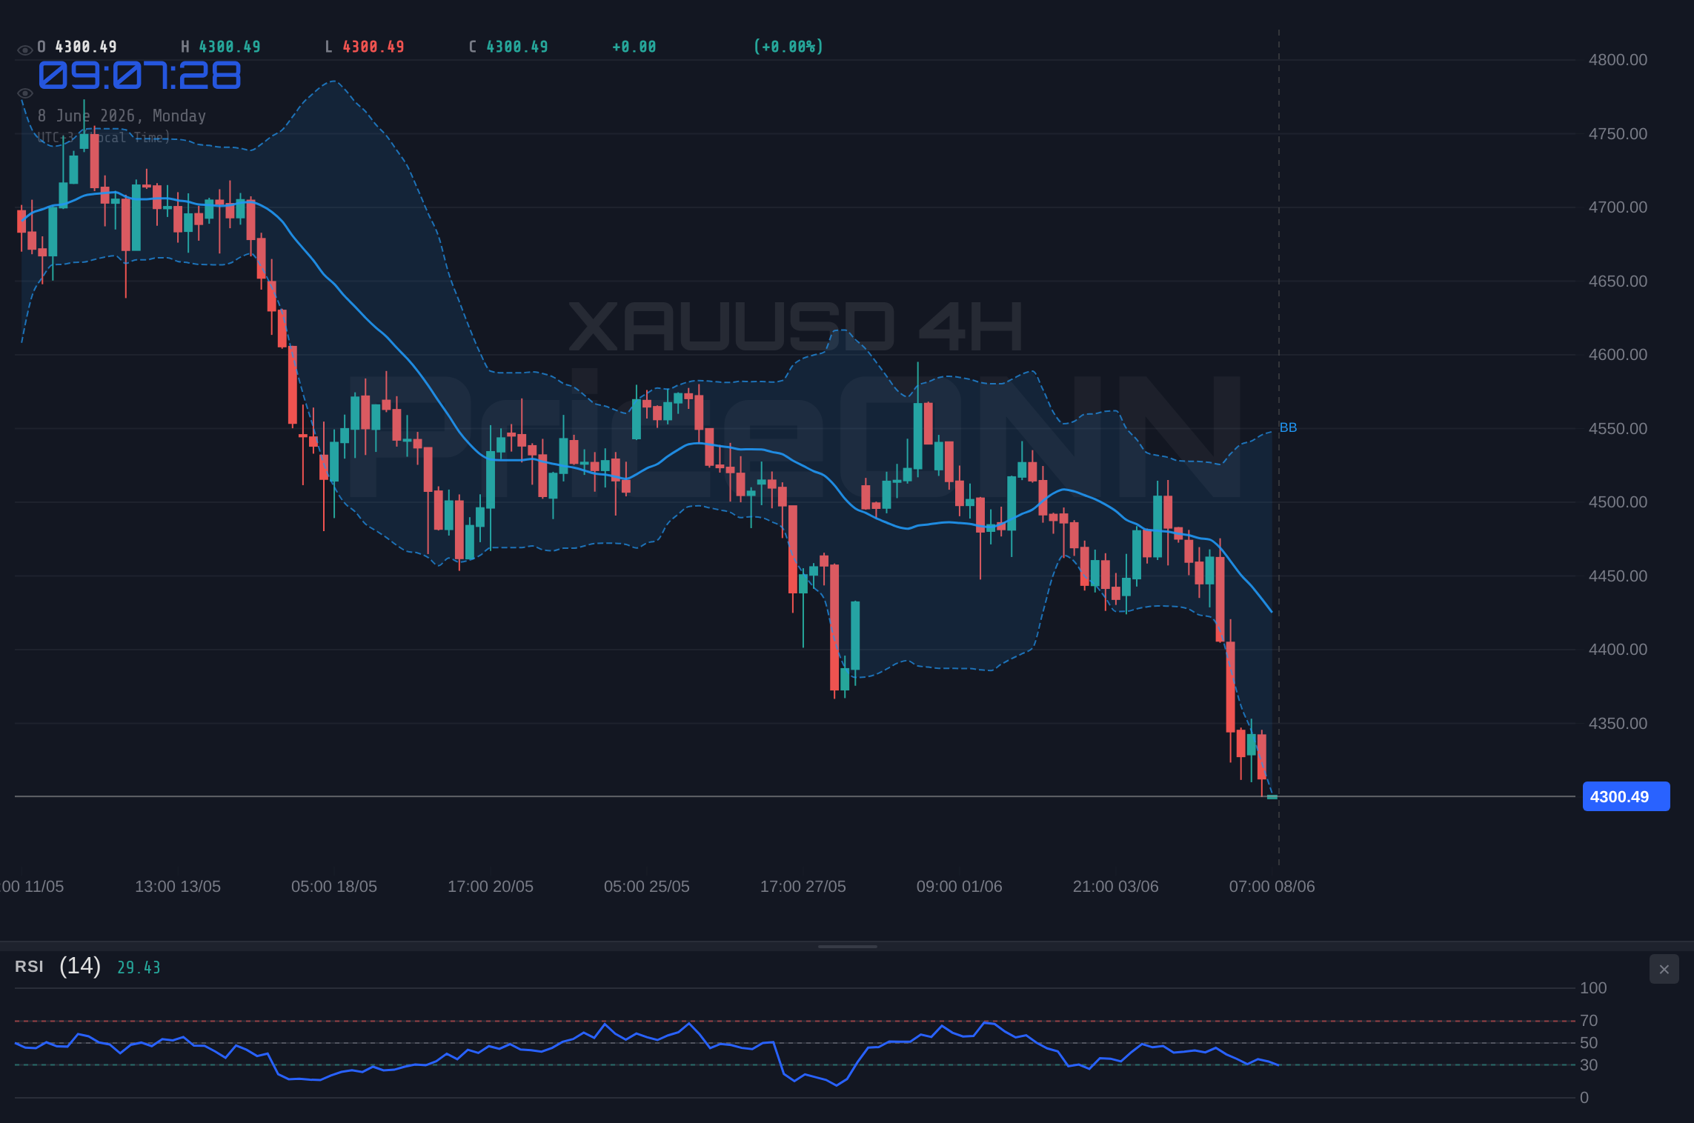Click the 4450.00 price axis label
Image resolution: width=1694 pixels, height=1123 pixels.
coord(1618,576)
